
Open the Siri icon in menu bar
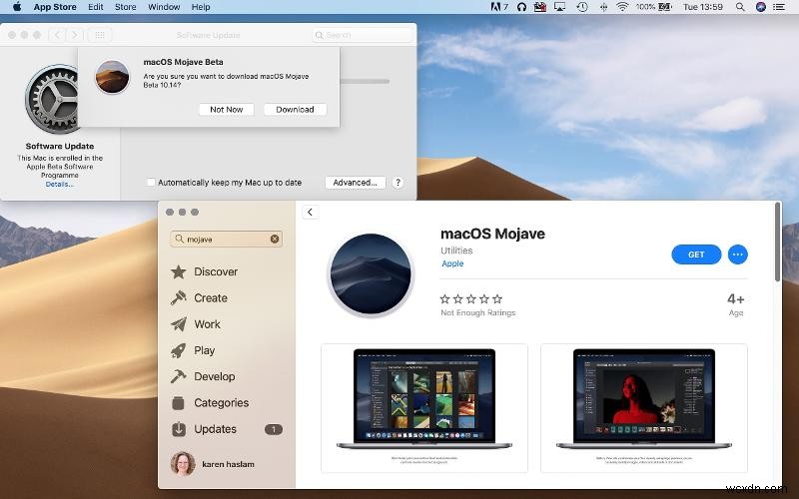[761, 7]
